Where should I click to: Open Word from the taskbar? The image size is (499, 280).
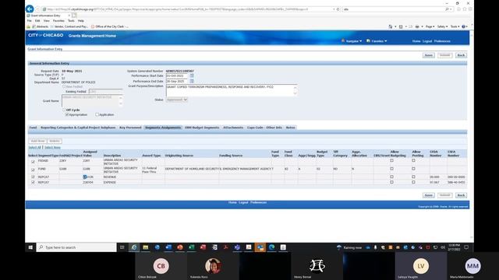(168, 247)
